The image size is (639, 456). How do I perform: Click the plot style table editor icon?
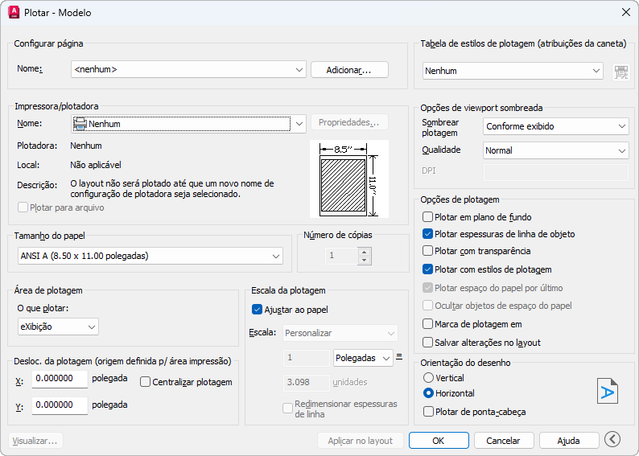coord(620,72)
